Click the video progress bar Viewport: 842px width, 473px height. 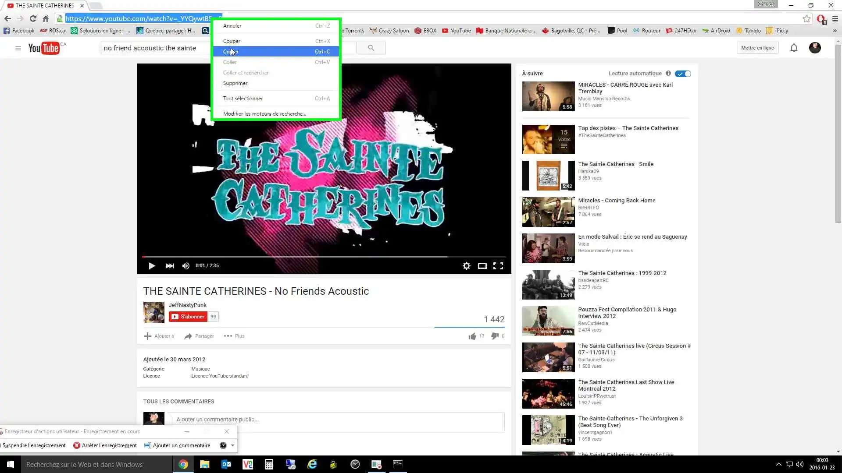pyautogui.click(x=324, y=257)
